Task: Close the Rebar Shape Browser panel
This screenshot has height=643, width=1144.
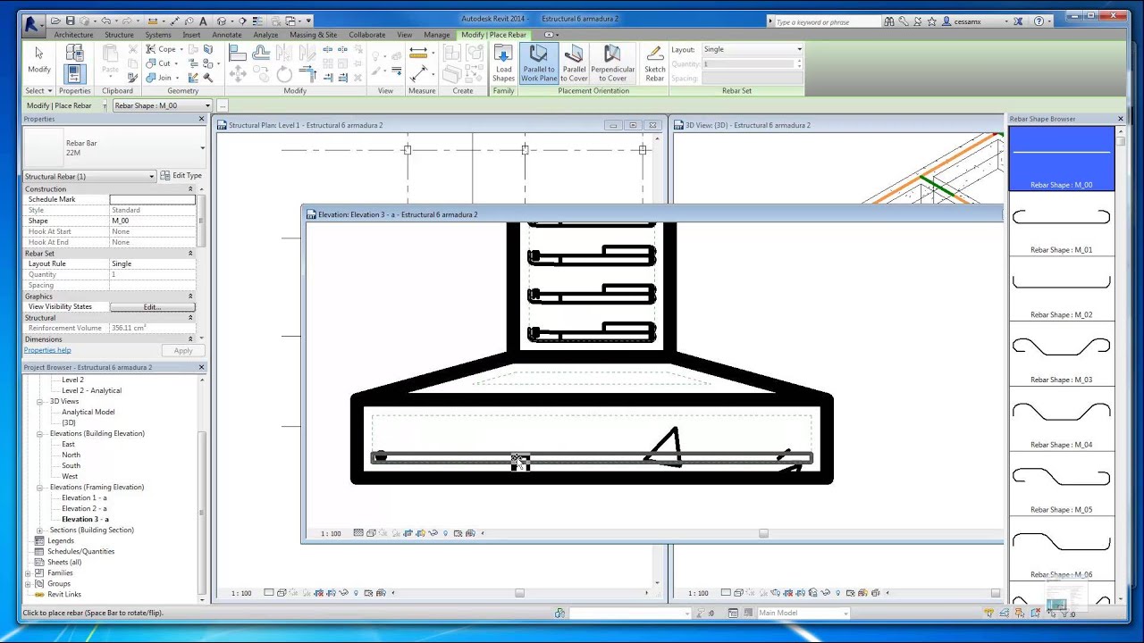Action: [1120, 119]
